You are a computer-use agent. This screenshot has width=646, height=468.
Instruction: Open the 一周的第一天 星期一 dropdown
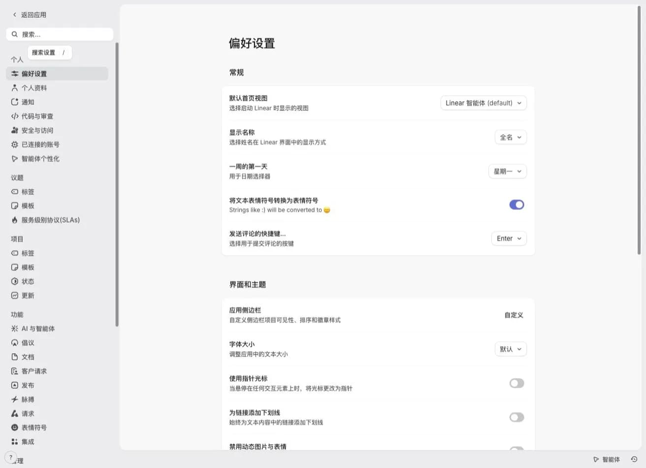click(x=508, y=171)
